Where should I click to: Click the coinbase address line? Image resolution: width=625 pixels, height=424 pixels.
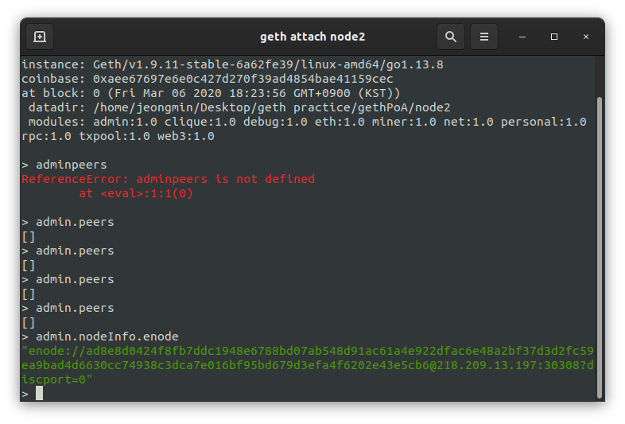pyautogui.click(x=208, y=79)
